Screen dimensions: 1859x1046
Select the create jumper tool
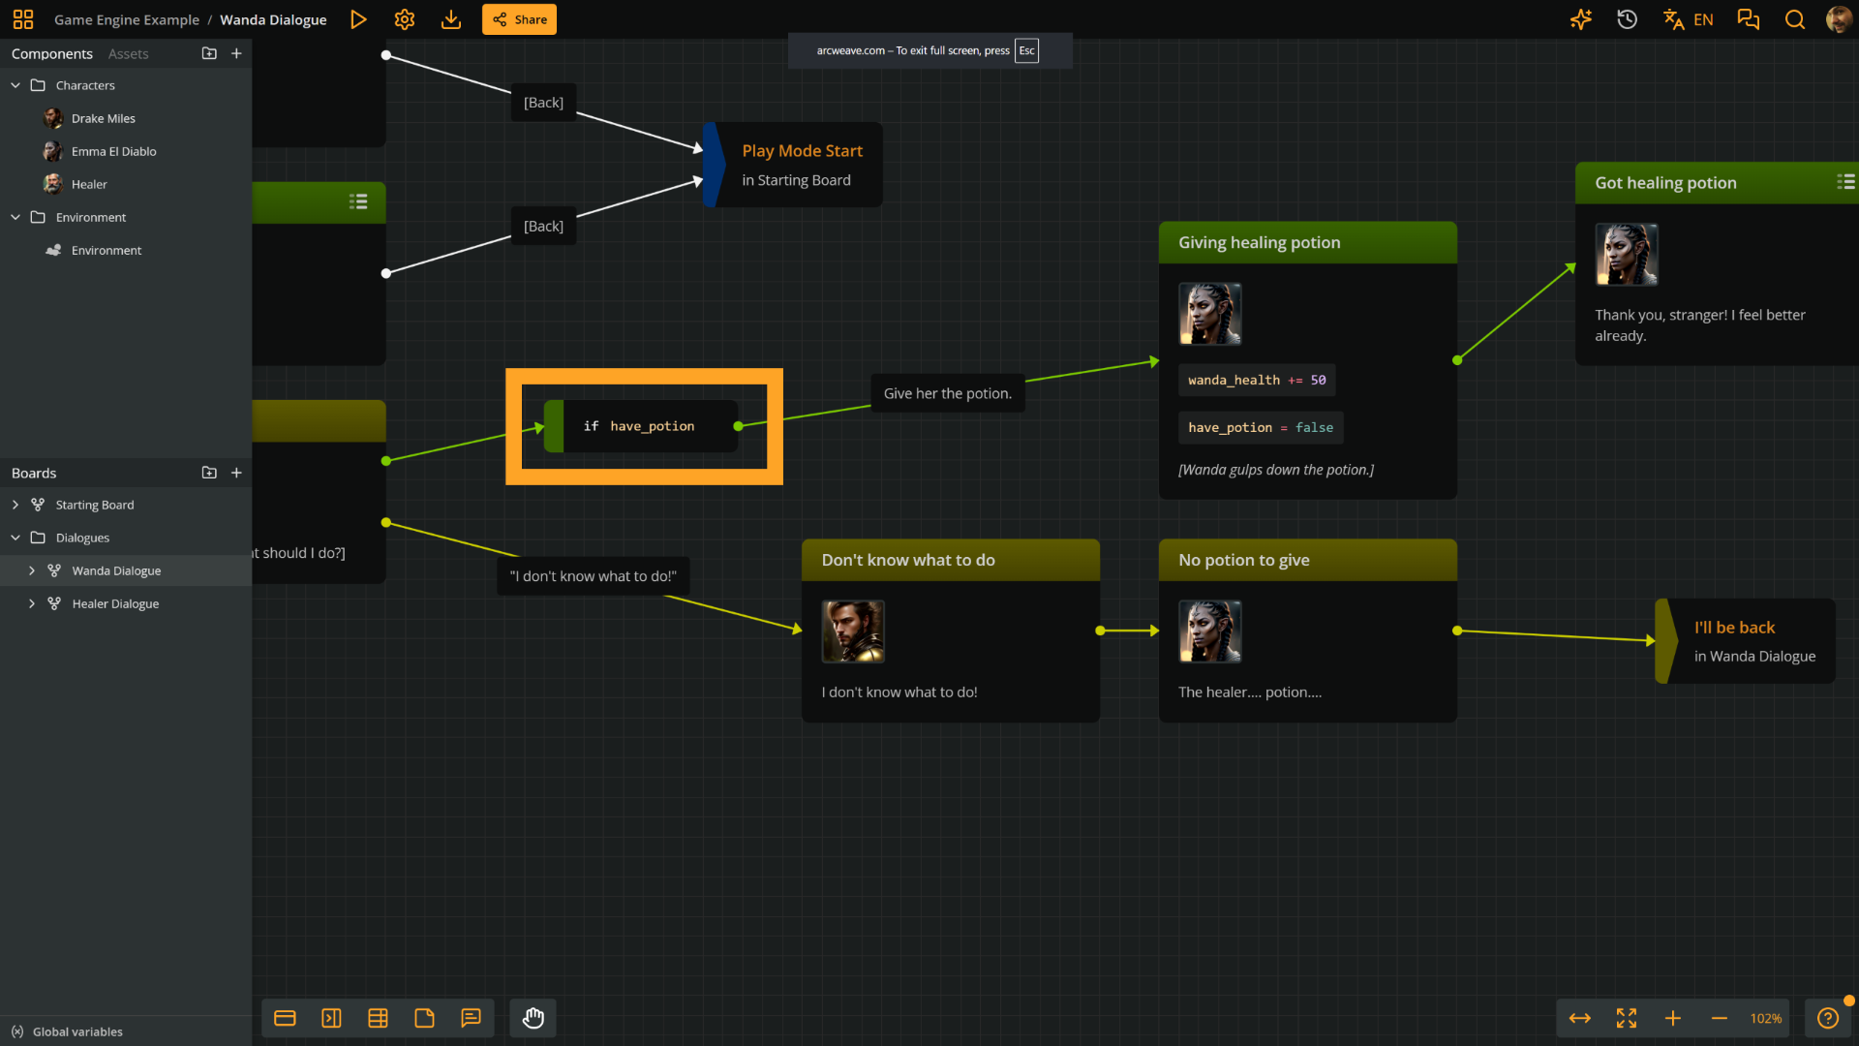pyautogui.click(x=331, y=1018)
